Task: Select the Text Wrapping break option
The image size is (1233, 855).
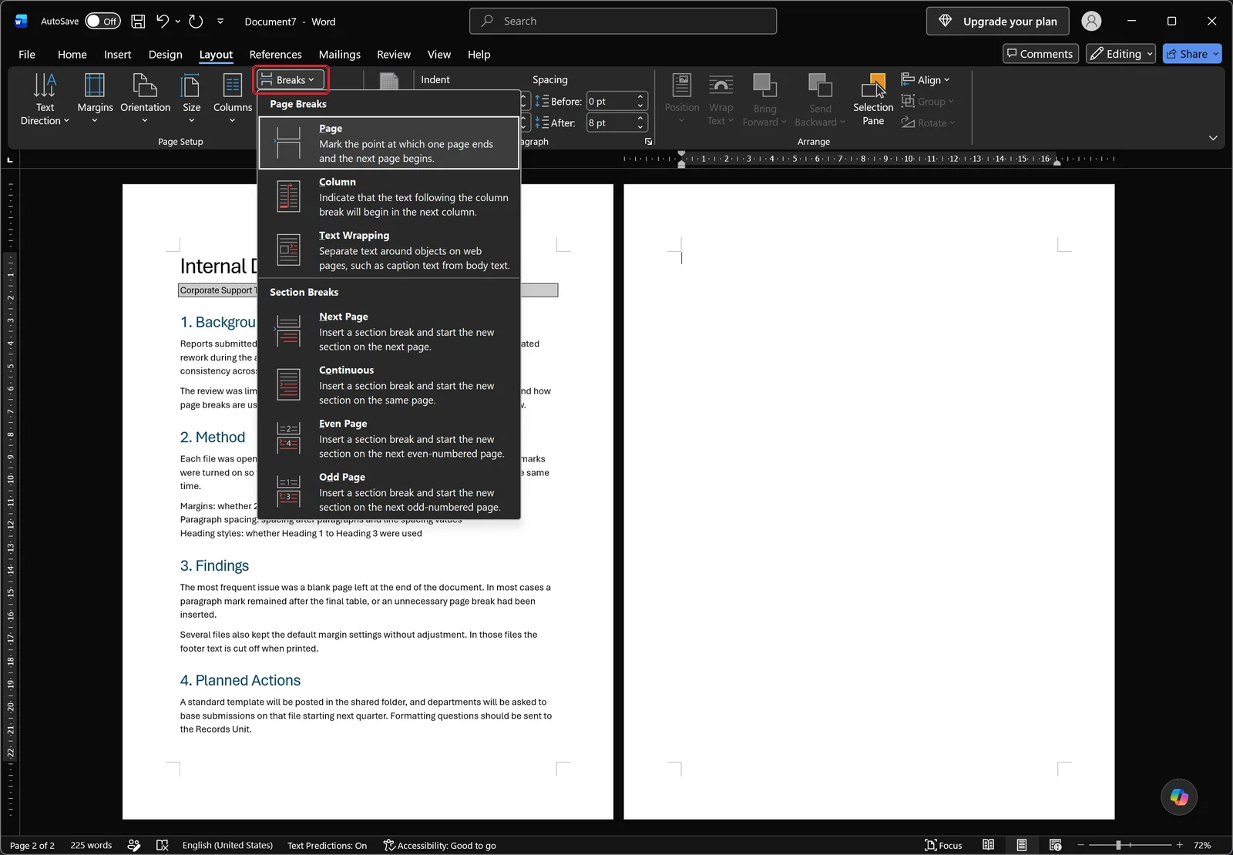Action: pos(389,250)
